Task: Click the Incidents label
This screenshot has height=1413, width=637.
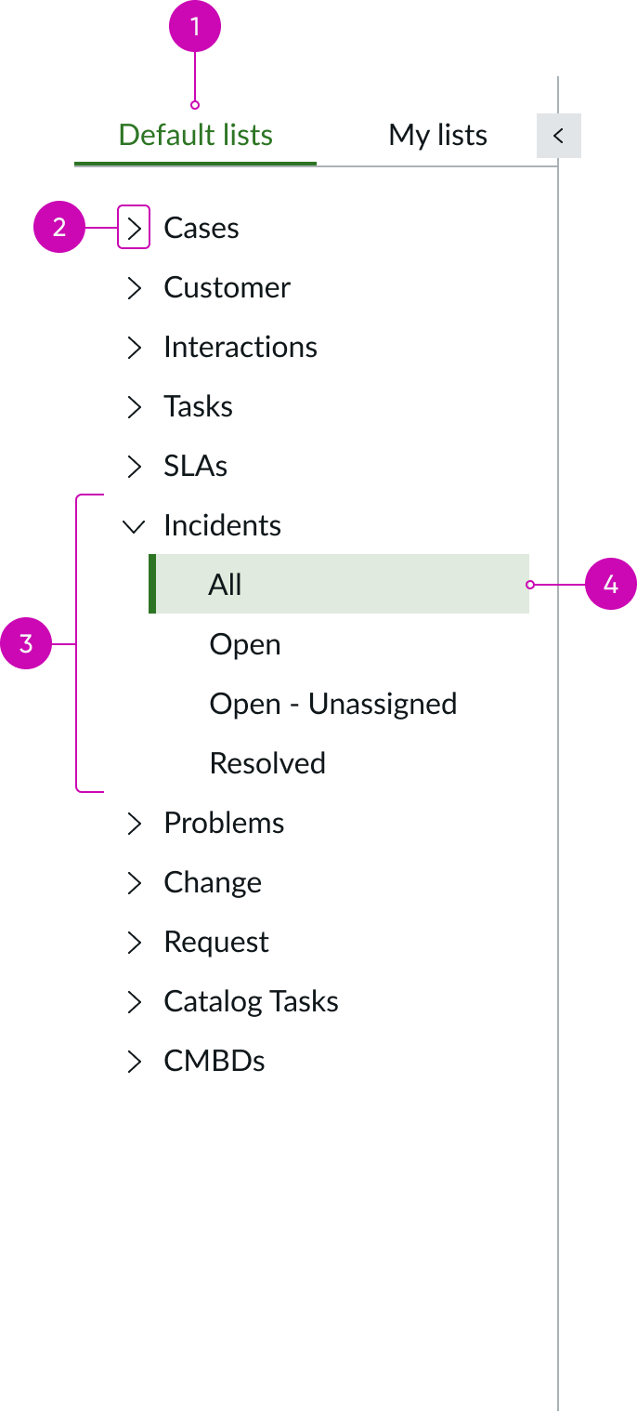Action: (x=222, y=525)
